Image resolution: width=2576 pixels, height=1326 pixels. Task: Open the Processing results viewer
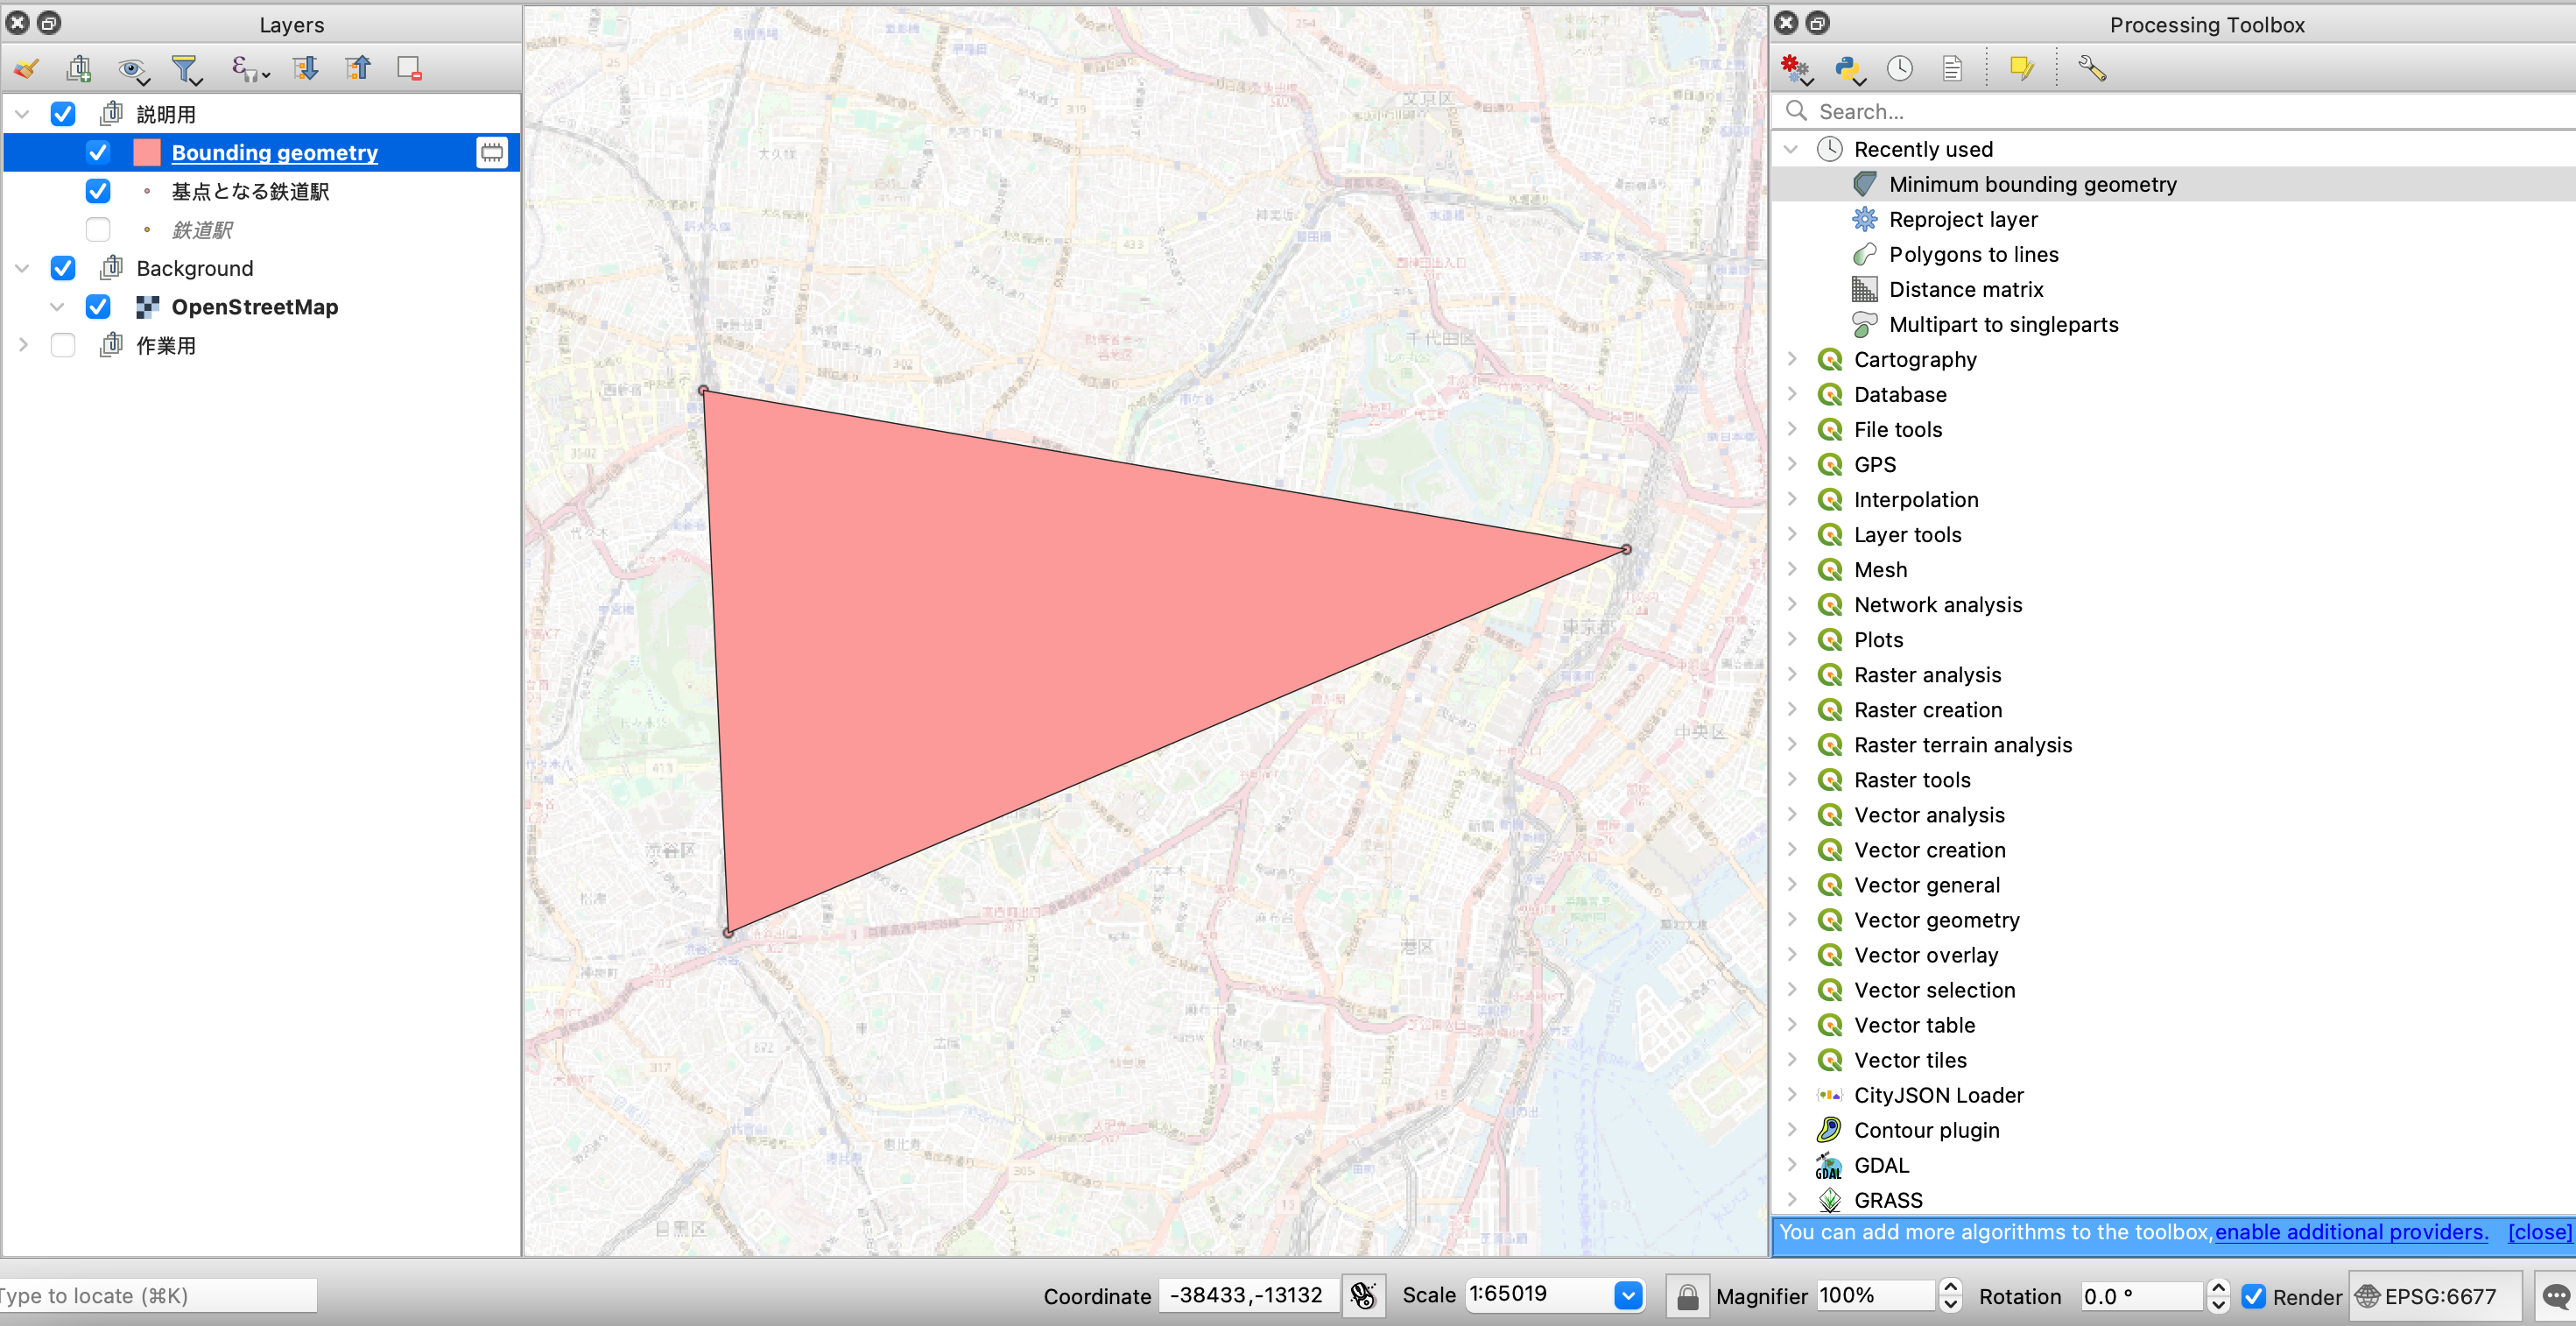pyautogui.click(x=1953, y=67)
